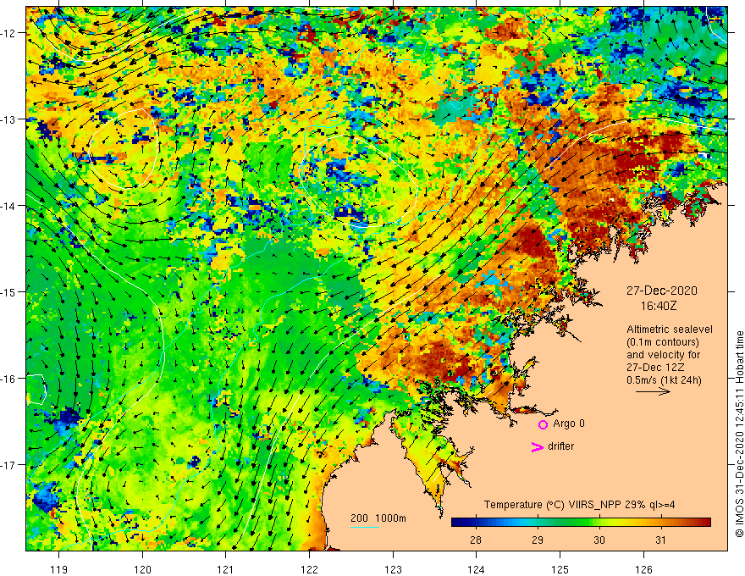
Task: Click the longitude axis label 121
Action: (226, 569)
